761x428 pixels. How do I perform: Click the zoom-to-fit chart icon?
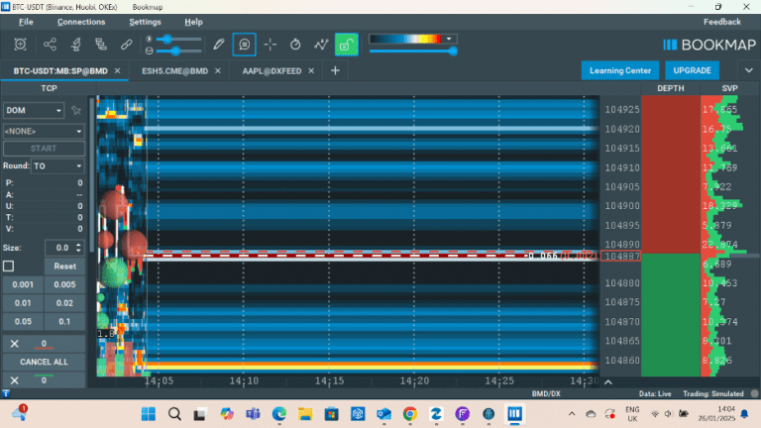click(x=21, y=45)
